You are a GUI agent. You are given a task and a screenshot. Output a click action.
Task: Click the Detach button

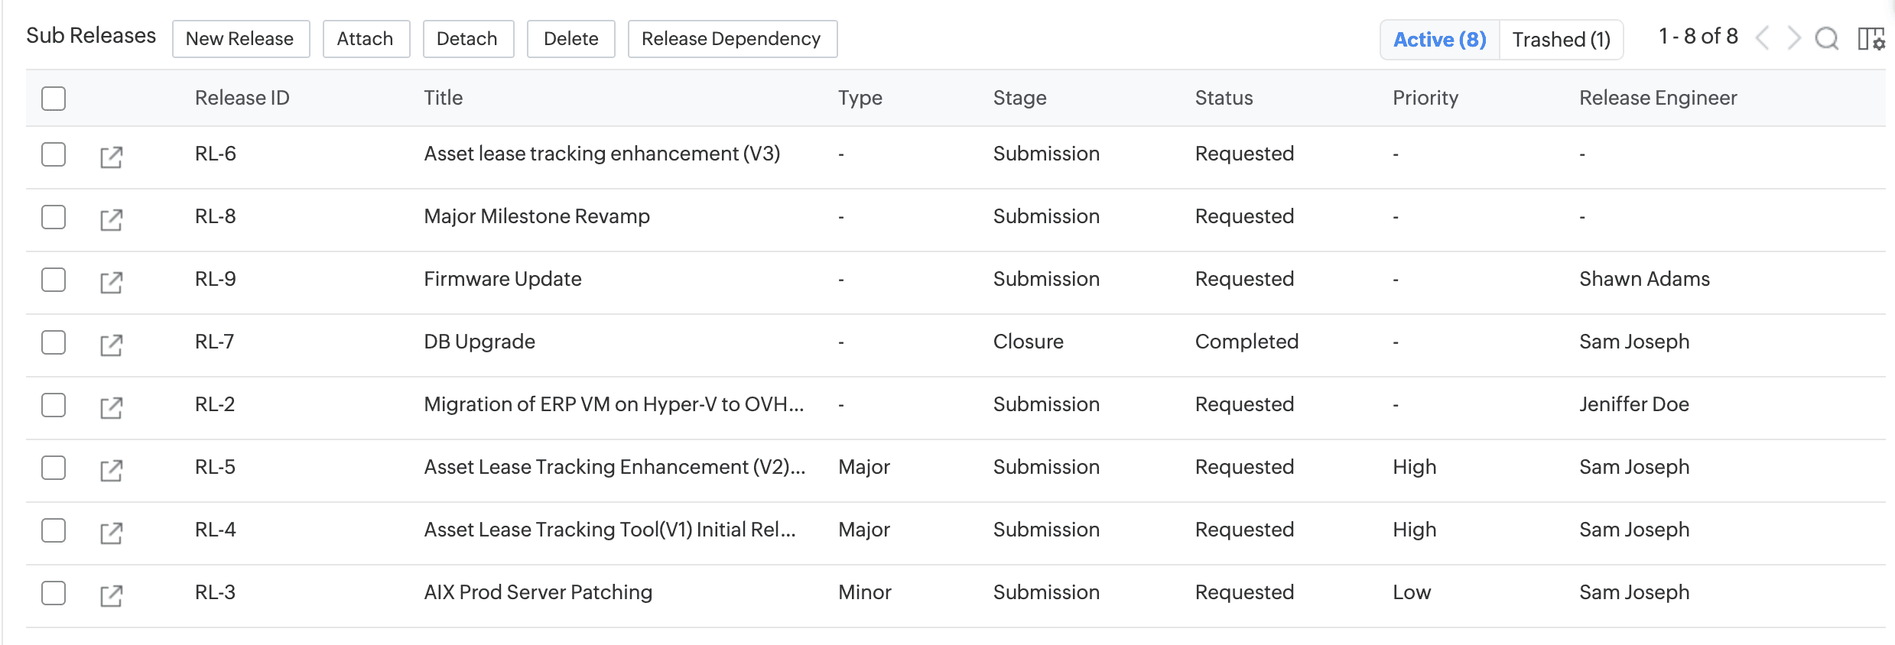coord(468,38)
